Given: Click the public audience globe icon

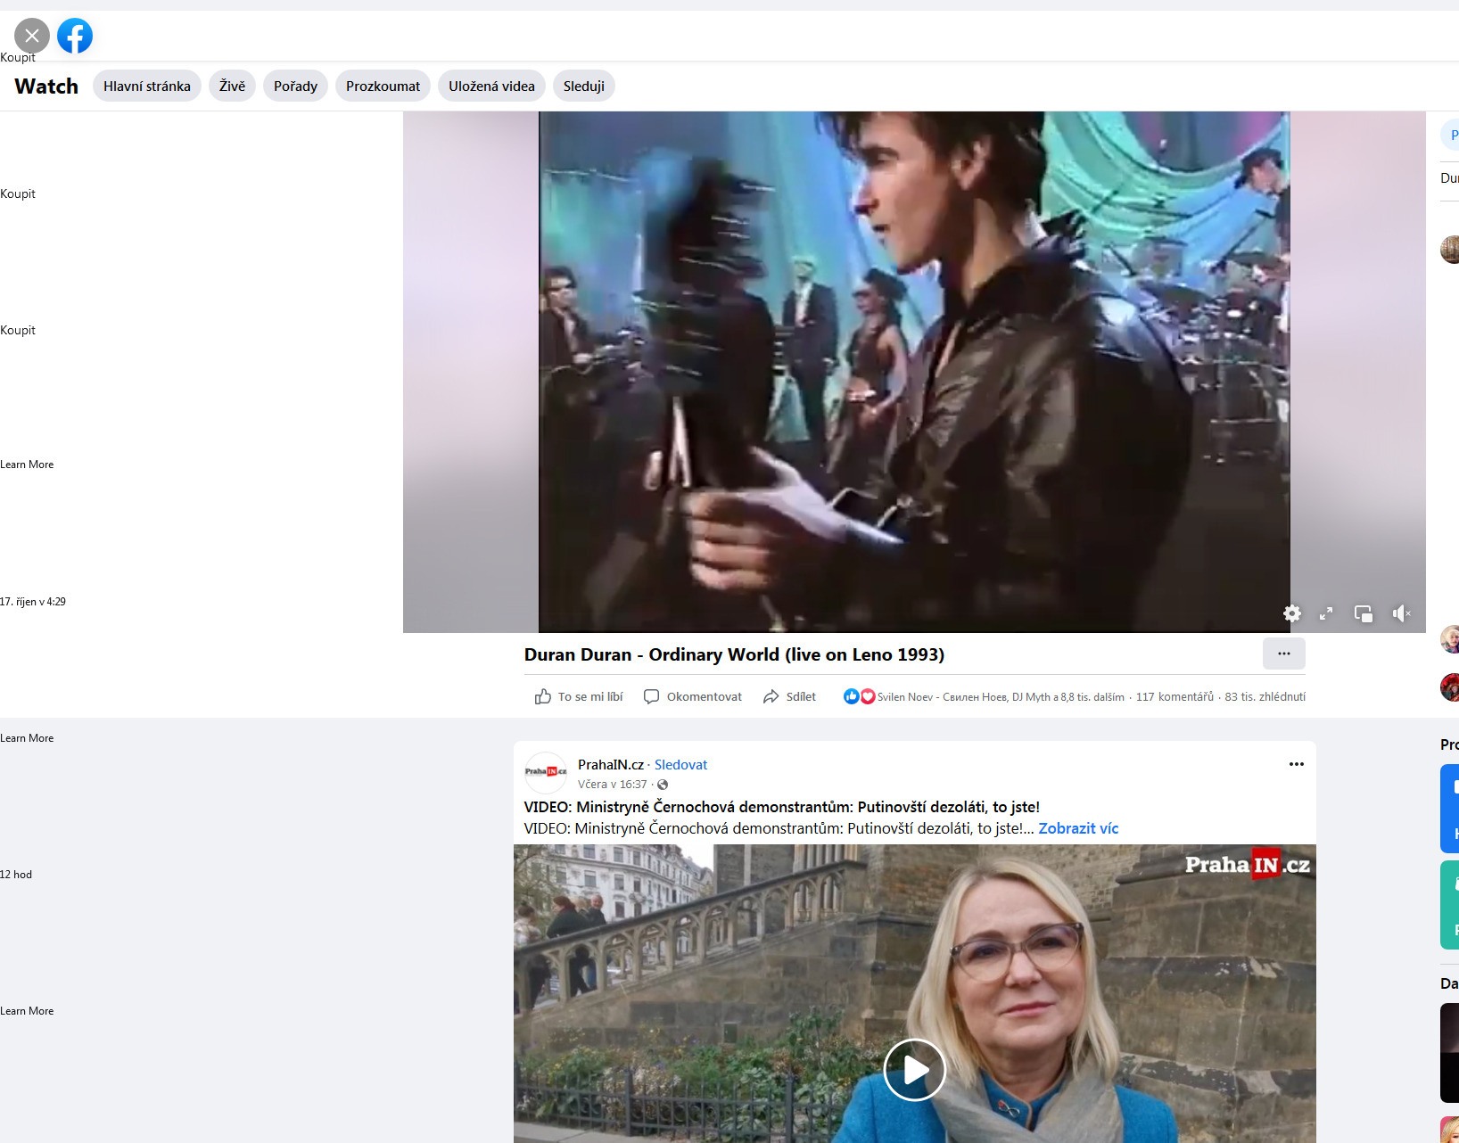Looking at the screenshot, I should coord(663,785).
